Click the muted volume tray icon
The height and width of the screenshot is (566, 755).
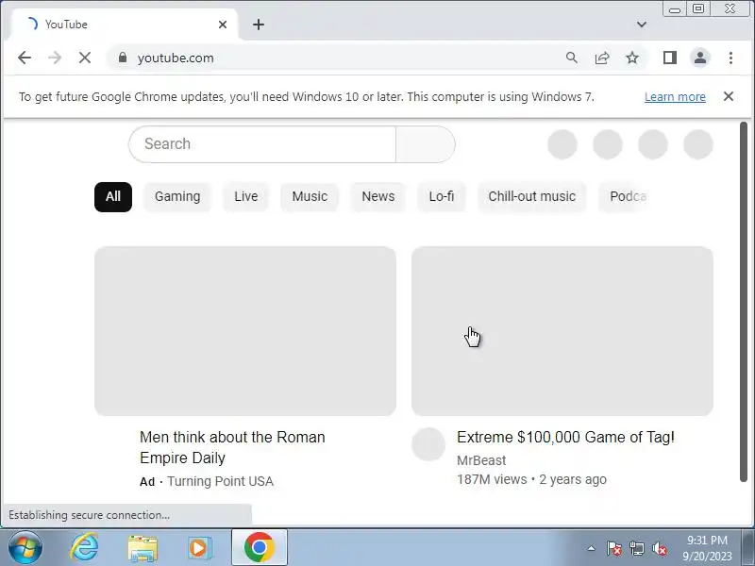(x=659, y=548)
